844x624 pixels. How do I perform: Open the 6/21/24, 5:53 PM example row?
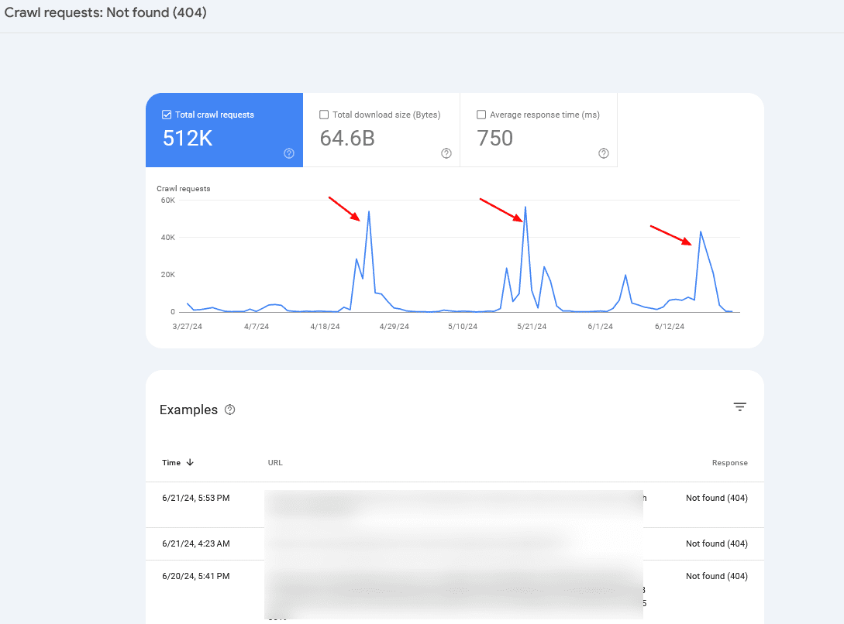[195, 498]
